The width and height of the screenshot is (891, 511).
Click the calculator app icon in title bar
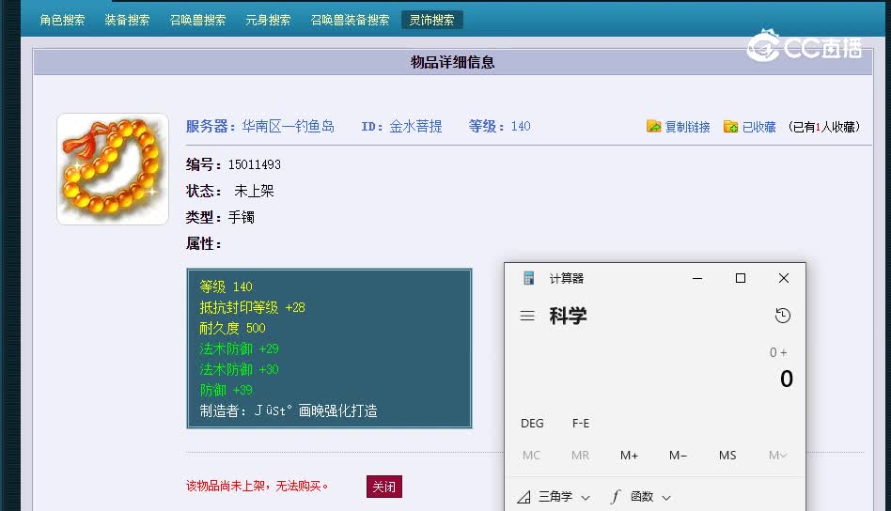[x=529, y=278]
